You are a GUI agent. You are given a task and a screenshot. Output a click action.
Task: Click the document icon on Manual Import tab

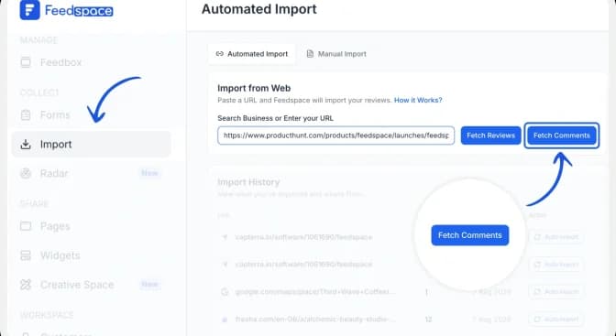click(310, 54)
